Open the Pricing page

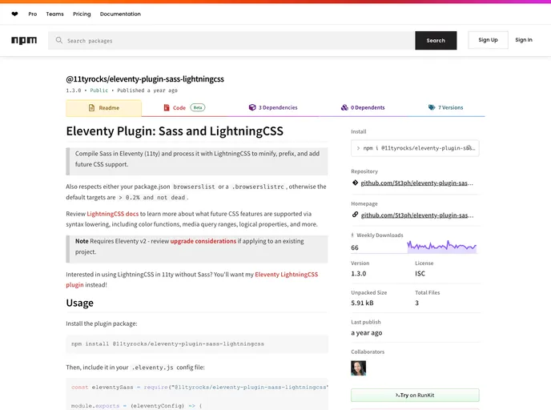pos(82,14)
